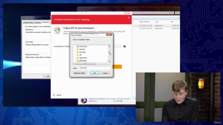
Task: Expand the java-neon folder tree node
Action: click(x=76, y=60)
